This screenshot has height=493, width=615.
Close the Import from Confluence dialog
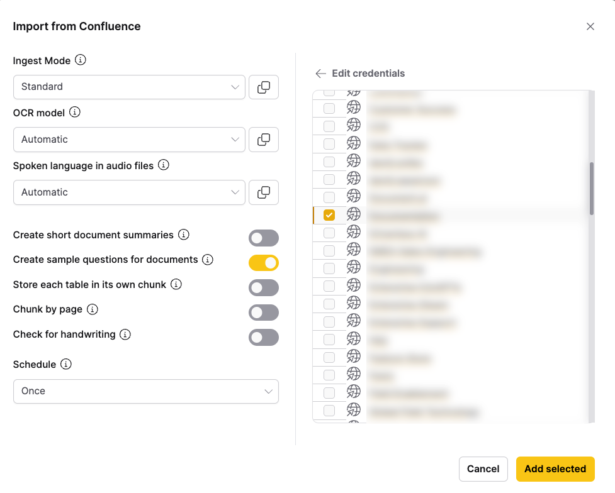pyautogui.click(x=590, y=26)
